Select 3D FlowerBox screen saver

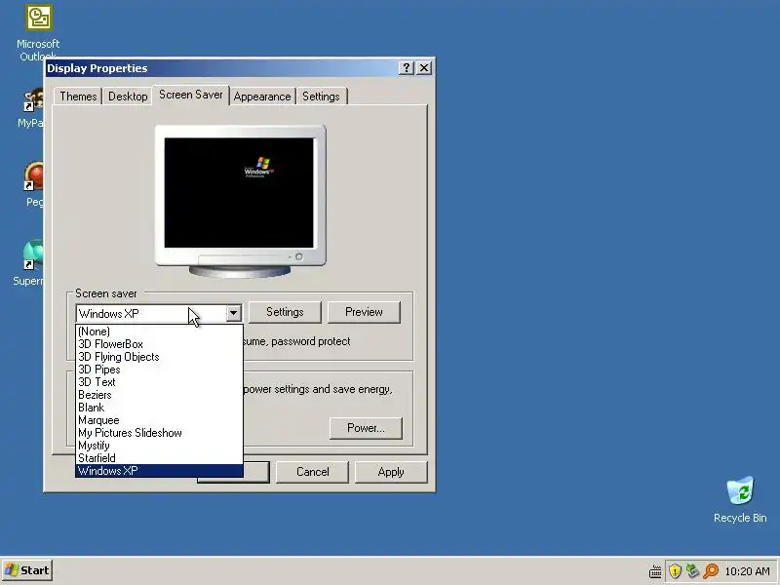(159, 344)
